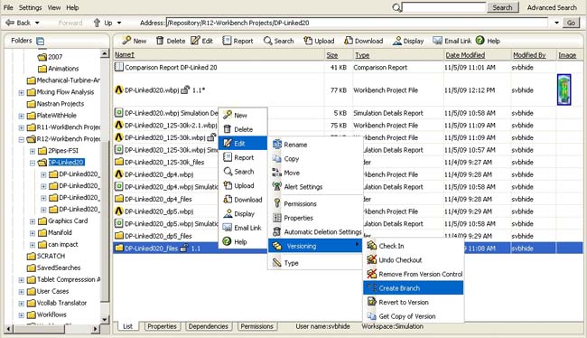Collapse the R12-Workbench Projects folder

pos(22,139)
